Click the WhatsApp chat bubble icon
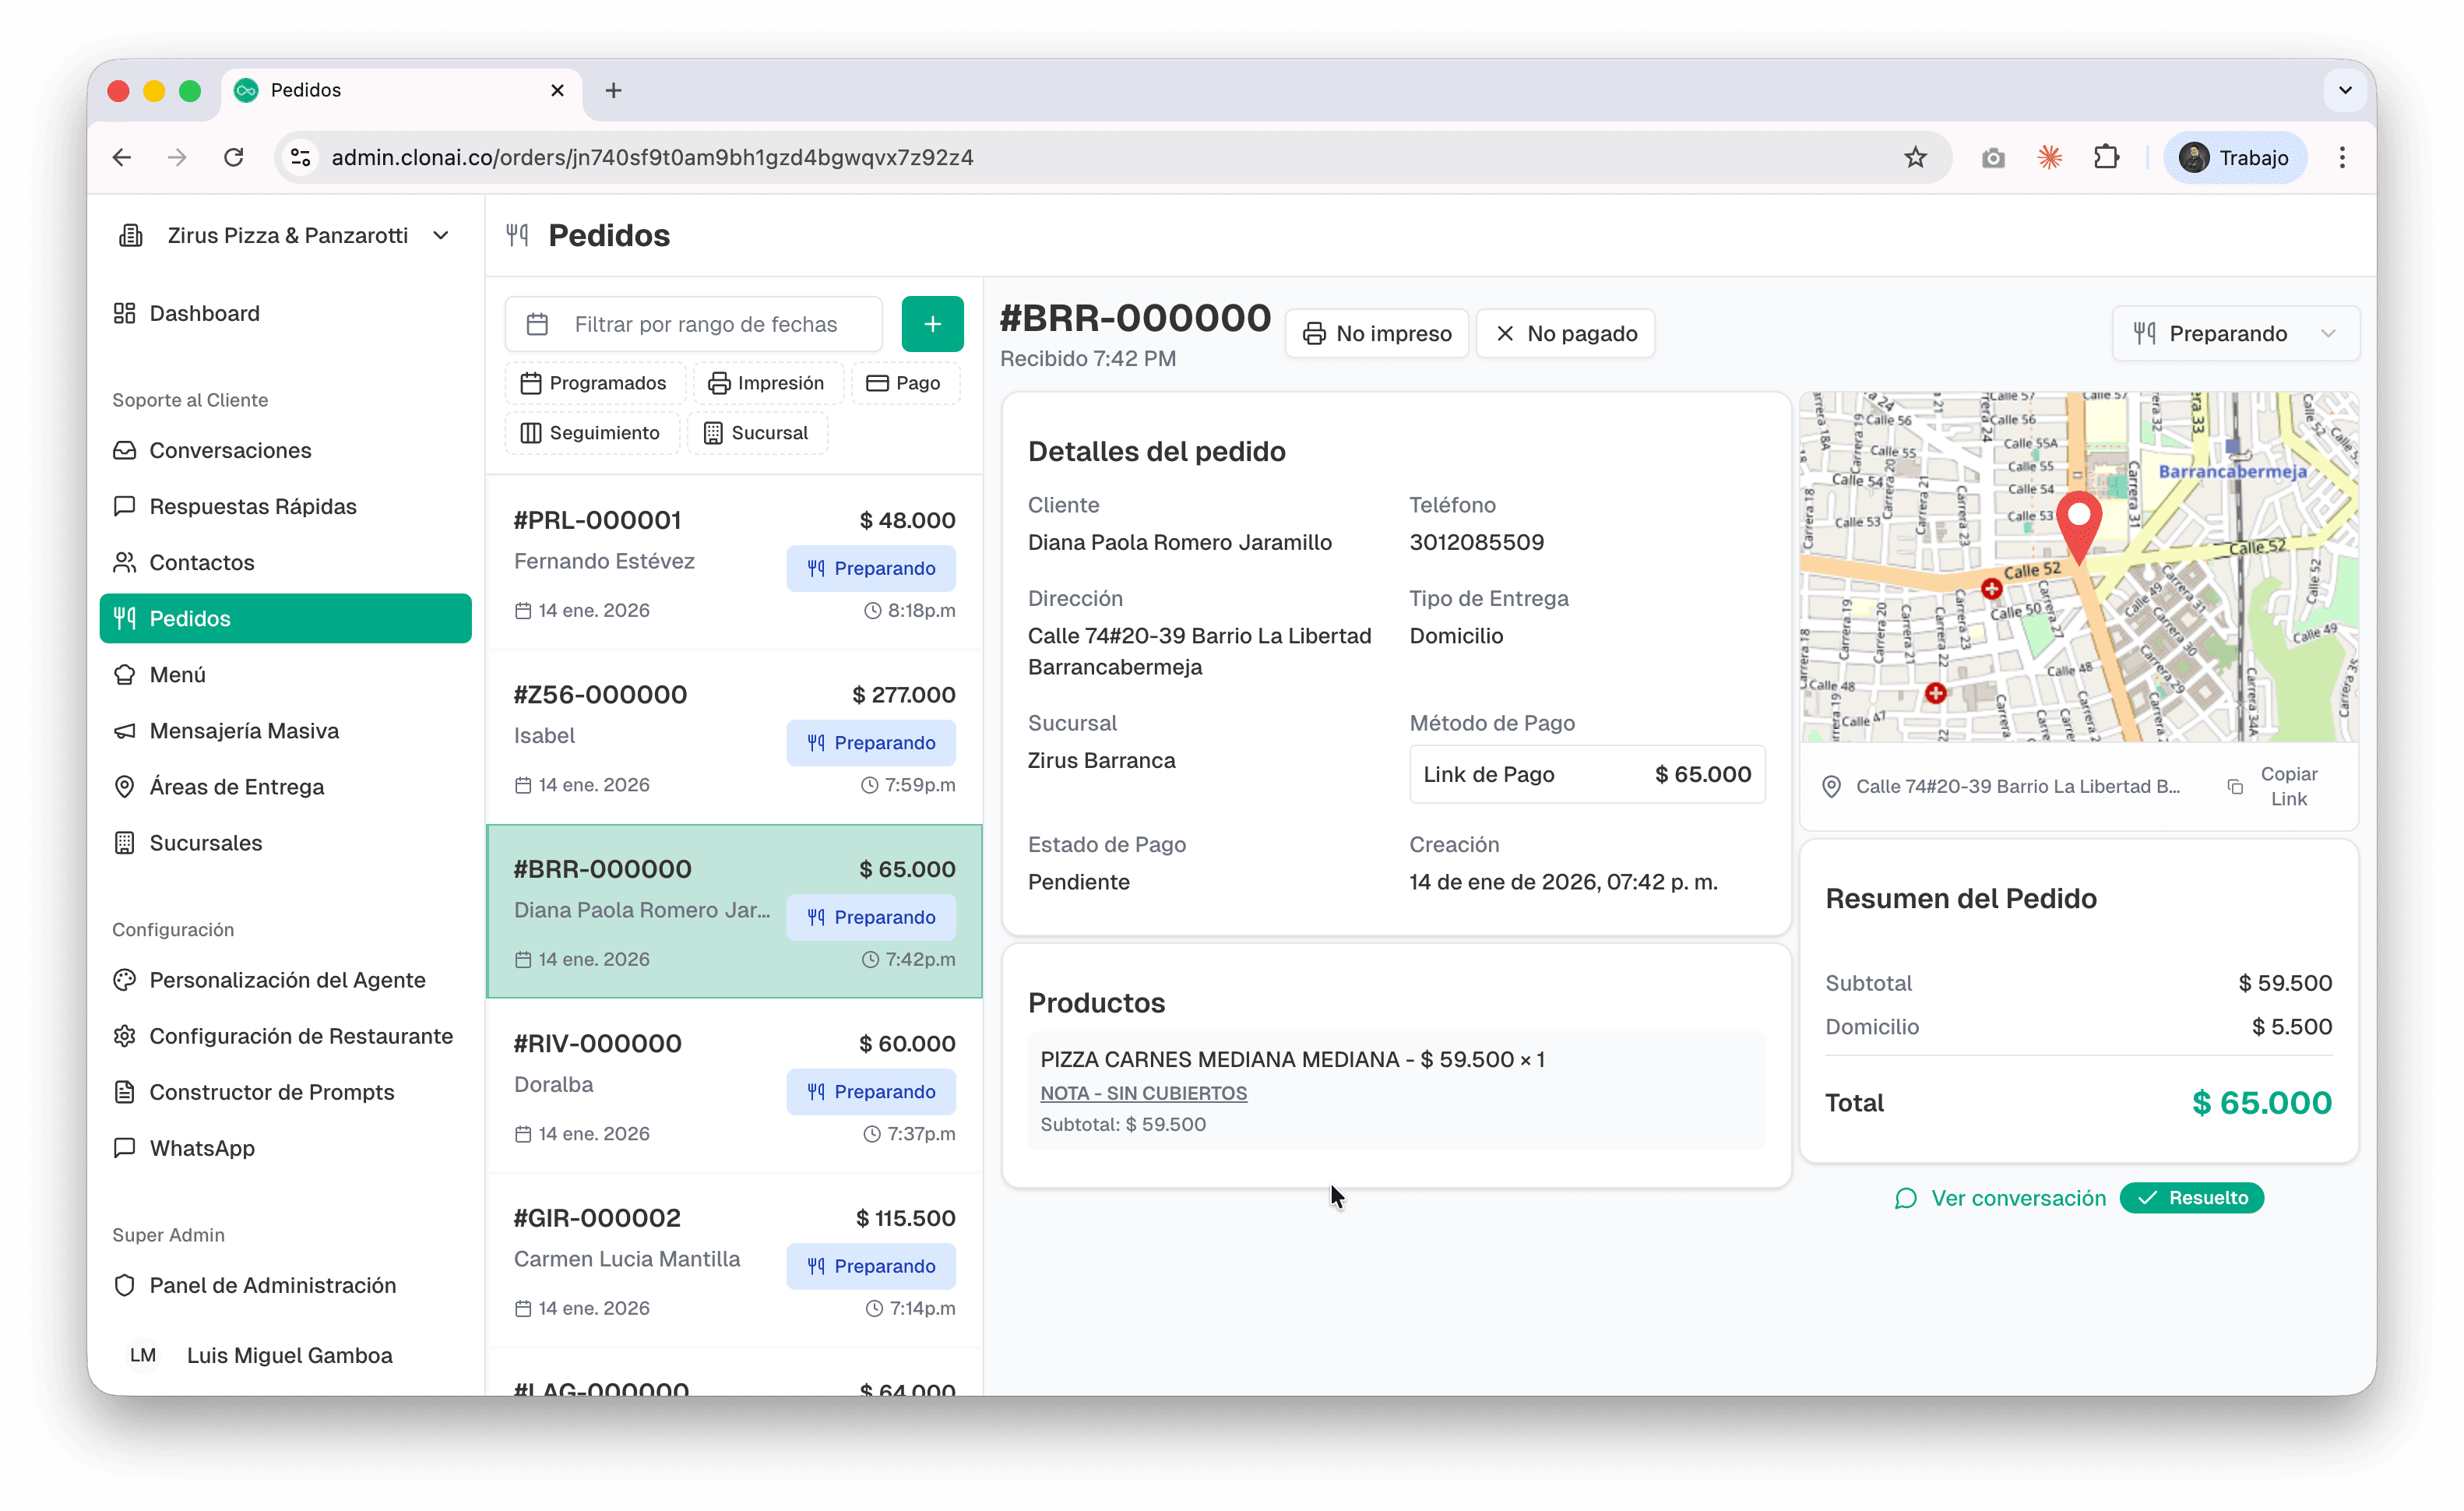Screen dimensions: 2464x1511 point(124,1148)
